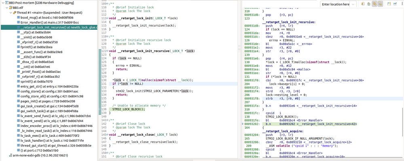The width and height of the screenshot is (404, 161).
Task: Fold the comment block at line 141
Action: point(108,120)
